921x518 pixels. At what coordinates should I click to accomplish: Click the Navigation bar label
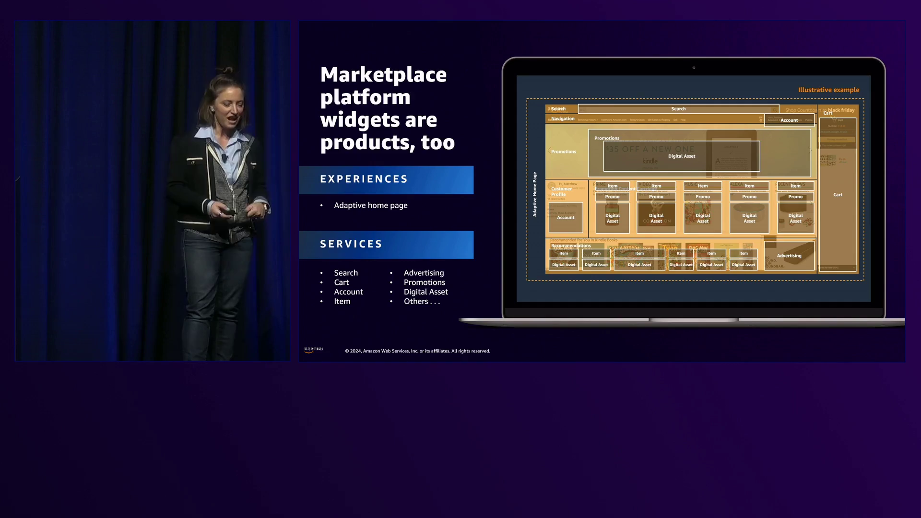pos(563,119)
